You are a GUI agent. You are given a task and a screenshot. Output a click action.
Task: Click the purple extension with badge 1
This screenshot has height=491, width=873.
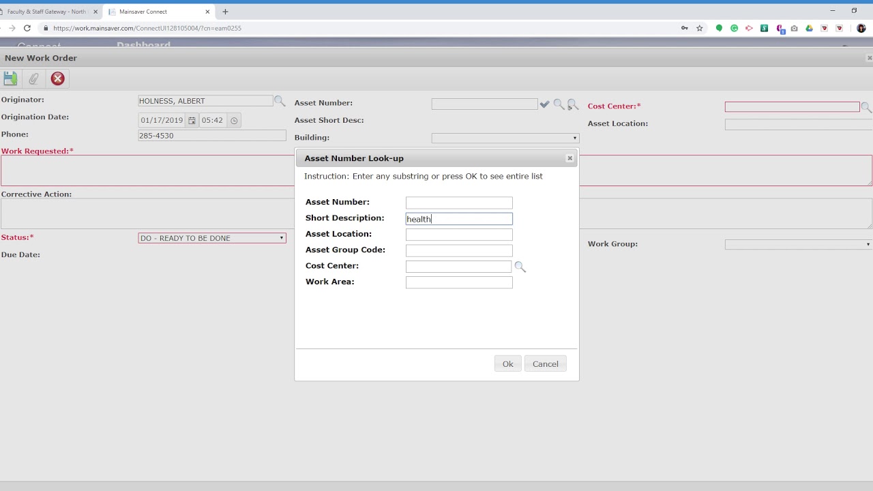tap(780, 29)
